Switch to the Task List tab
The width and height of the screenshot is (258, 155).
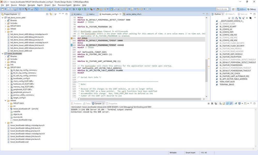243,14
